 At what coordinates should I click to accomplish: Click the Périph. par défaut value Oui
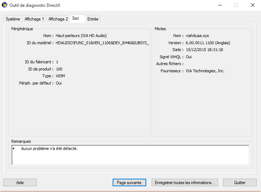(58, 83)
